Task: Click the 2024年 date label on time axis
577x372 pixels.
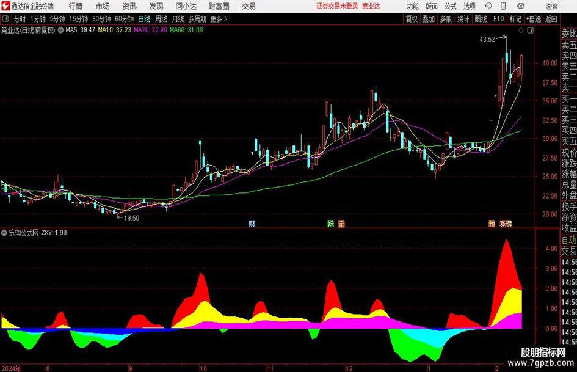Action: (x=12, y=368)
